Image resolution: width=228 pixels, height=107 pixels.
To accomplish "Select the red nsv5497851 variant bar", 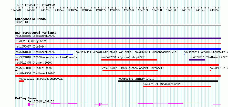I will [x=129, y=60].
